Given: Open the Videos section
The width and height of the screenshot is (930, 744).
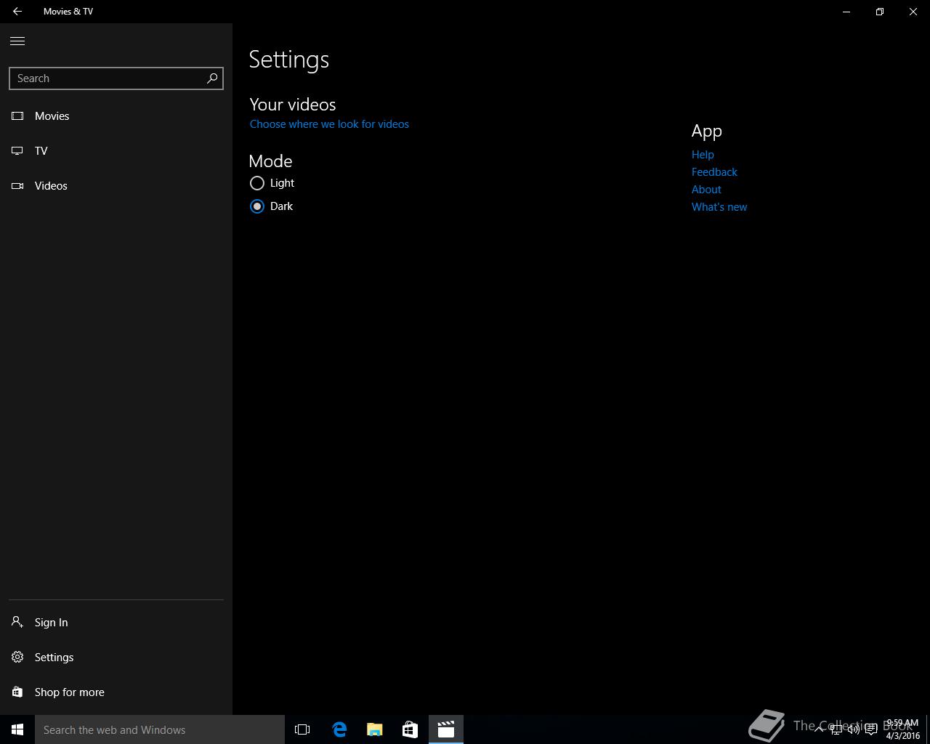Looking at the screenshot, I should 116,186.
